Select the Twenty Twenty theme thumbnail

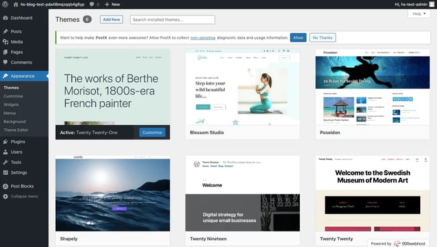372,193
